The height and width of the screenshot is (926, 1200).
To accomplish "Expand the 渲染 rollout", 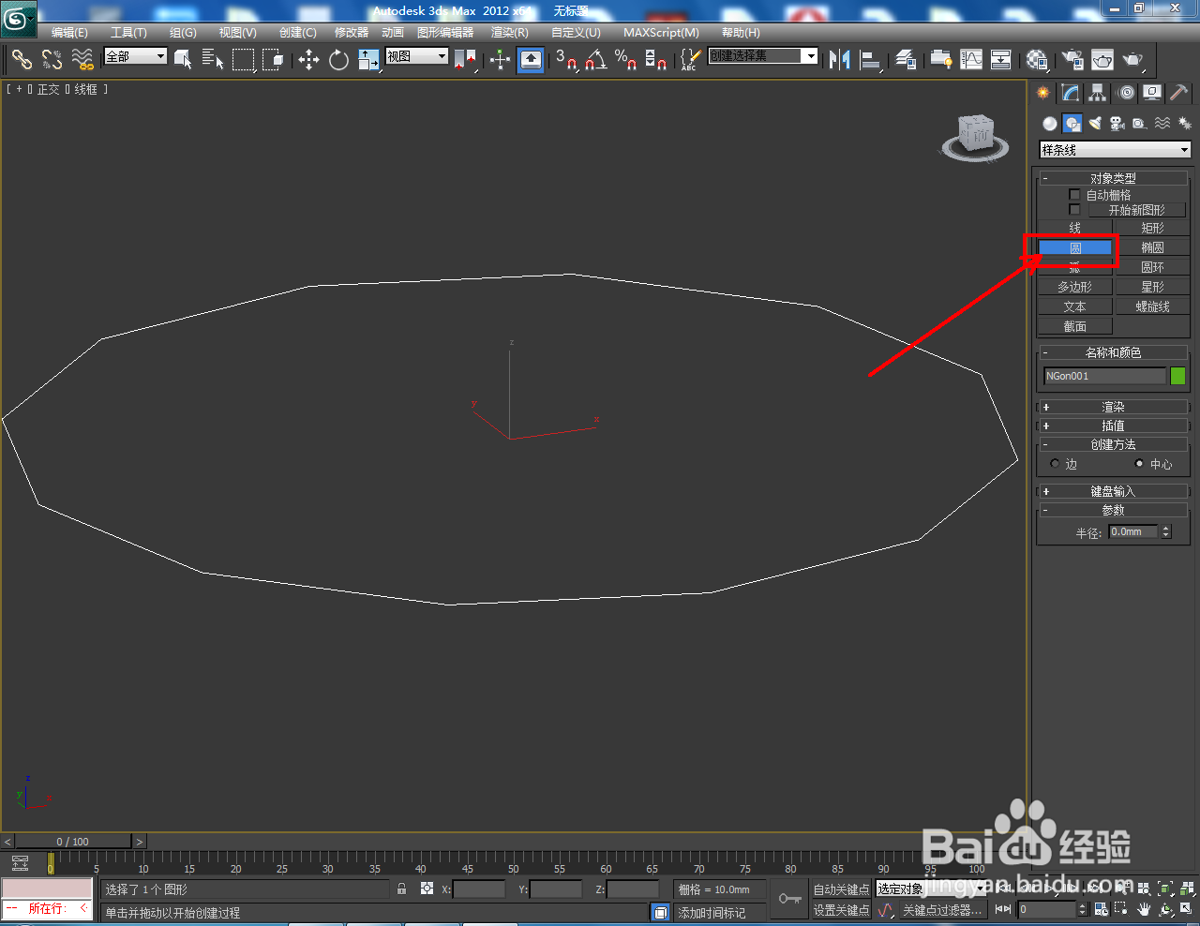I will (1112, 406).
